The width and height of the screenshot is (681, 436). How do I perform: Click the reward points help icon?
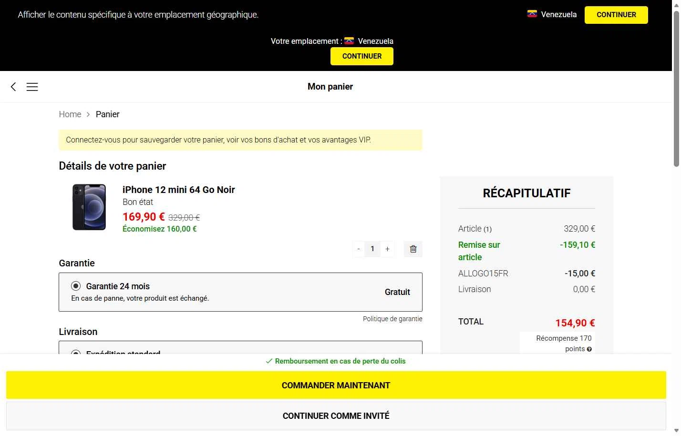[x=589, y=349]
